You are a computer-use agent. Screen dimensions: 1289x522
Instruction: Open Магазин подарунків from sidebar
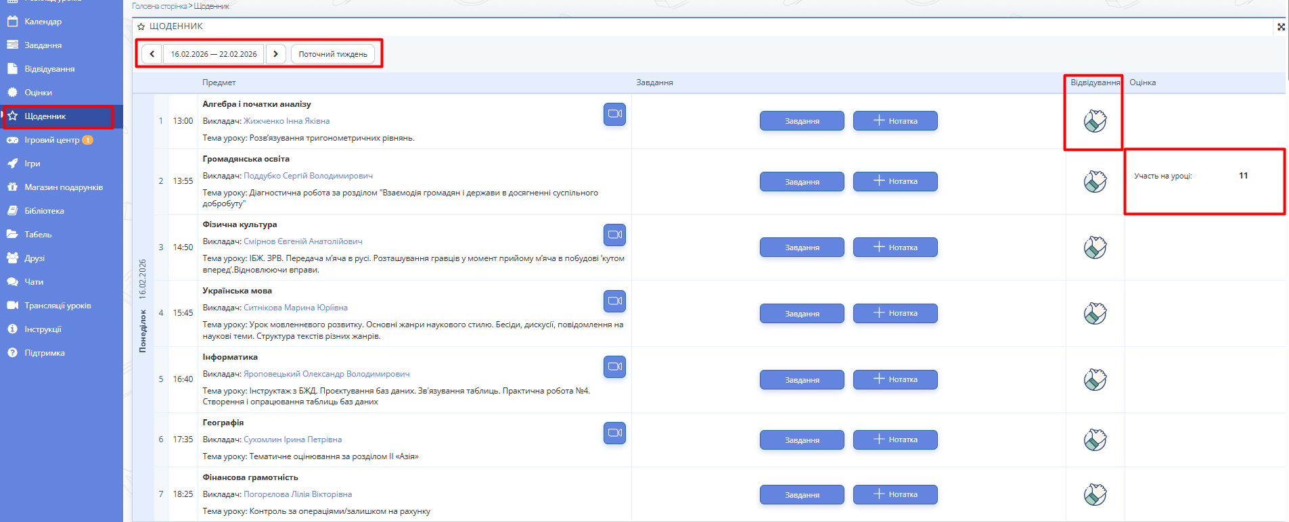click(63, 187)
